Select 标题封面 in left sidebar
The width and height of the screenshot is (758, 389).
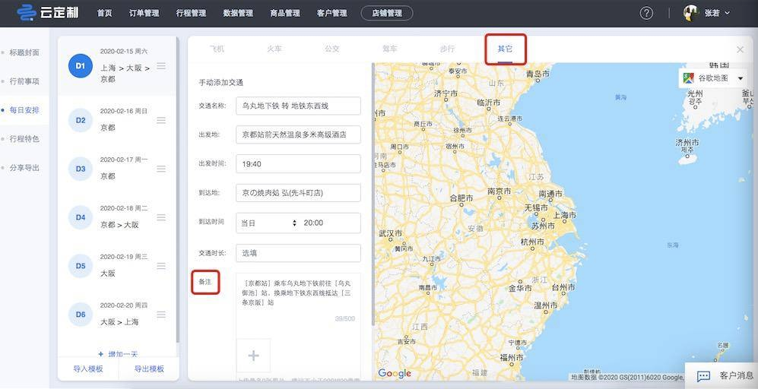tap(24, 52)
